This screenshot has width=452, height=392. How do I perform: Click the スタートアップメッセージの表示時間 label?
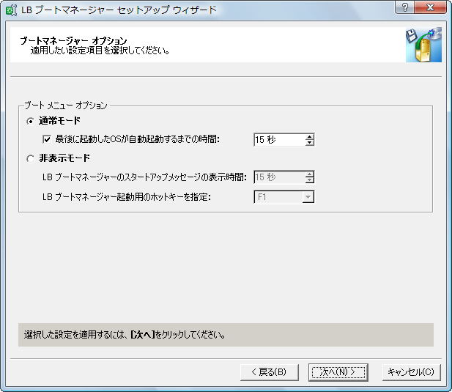(x=144, y=177)
